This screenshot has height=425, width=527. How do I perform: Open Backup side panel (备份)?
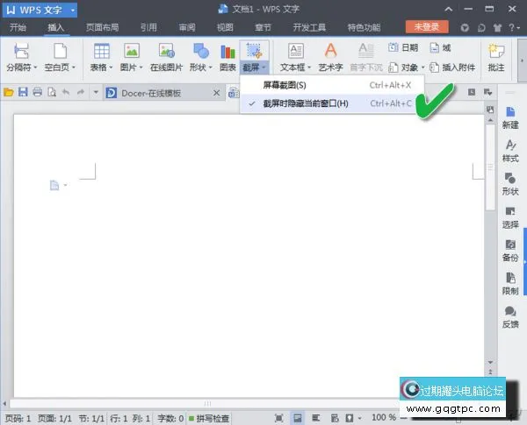coord(510,251)
